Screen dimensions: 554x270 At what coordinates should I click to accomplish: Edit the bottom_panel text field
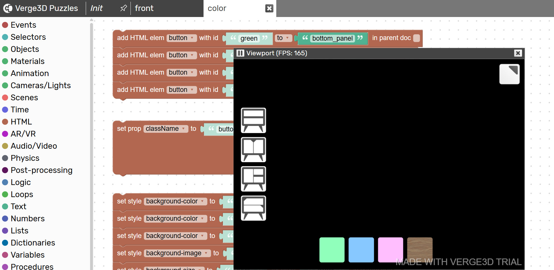[x=332, y=38]
